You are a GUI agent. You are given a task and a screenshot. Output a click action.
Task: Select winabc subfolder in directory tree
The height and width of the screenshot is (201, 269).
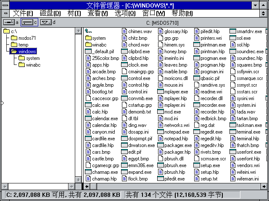(29, 65)
